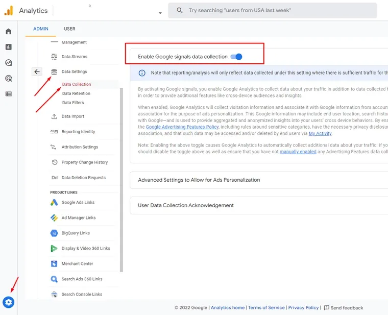The height and width of the screenshot is (315, 388).
Task: Click the Reporting Identity icon
Action: coord(54,132)
